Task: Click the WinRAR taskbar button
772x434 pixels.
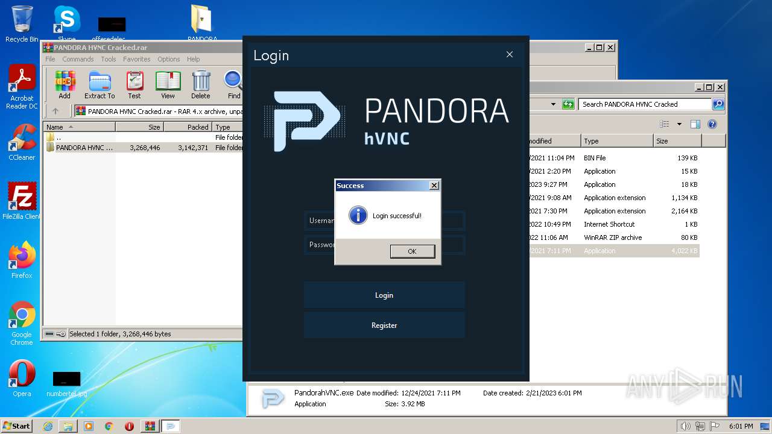Action: coord(150,426)
